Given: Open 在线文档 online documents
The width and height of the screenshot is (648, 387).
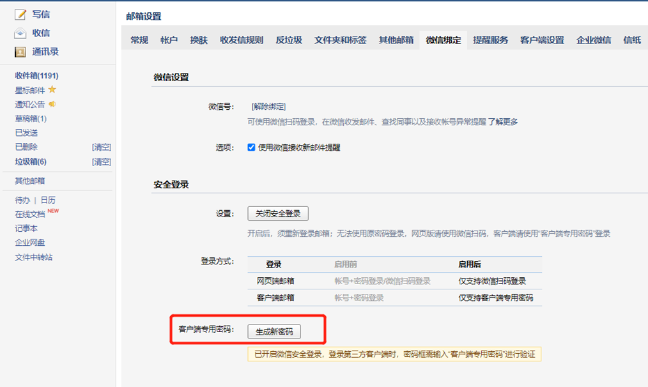Looking at the screenshot, I should point(30,214).
